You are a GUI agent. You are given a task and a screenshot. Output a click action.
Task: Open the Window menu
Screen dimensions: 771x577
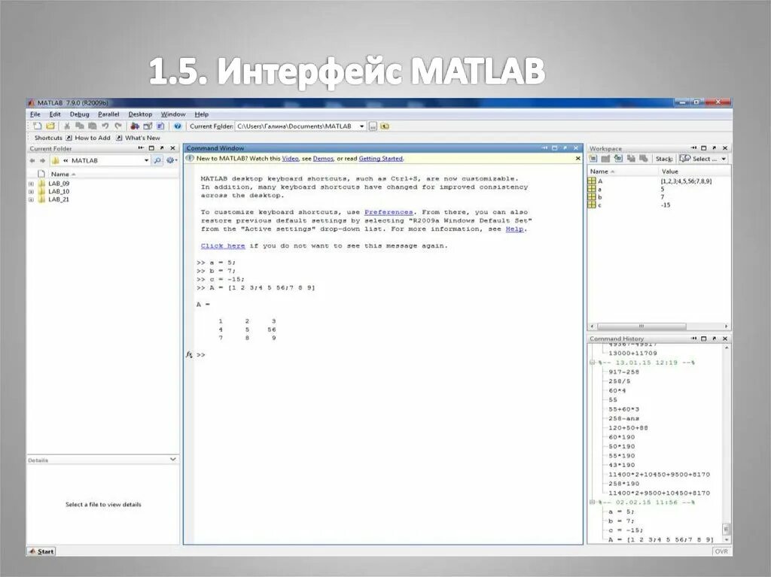pos(173,114)
